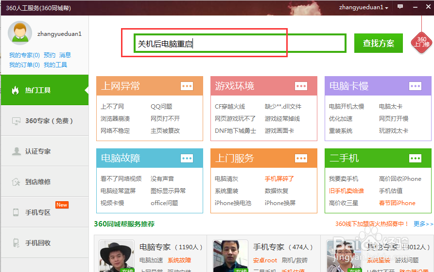Click office问题 entry

click(x=164, y=203)
